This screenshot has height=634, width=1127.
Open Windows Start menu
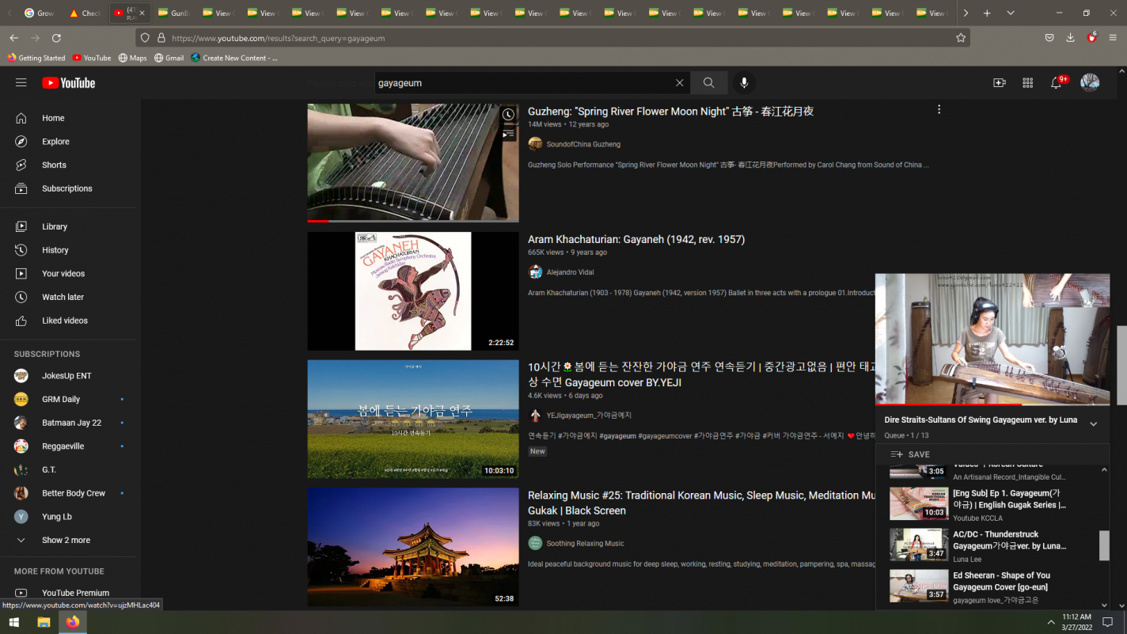[13, 622]
